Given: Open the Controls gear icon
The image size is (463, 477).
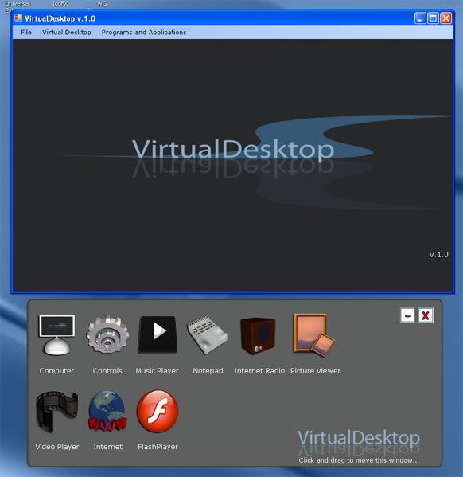Looking at the screenshot, I should pyautogui.click(x=107, y=335).
